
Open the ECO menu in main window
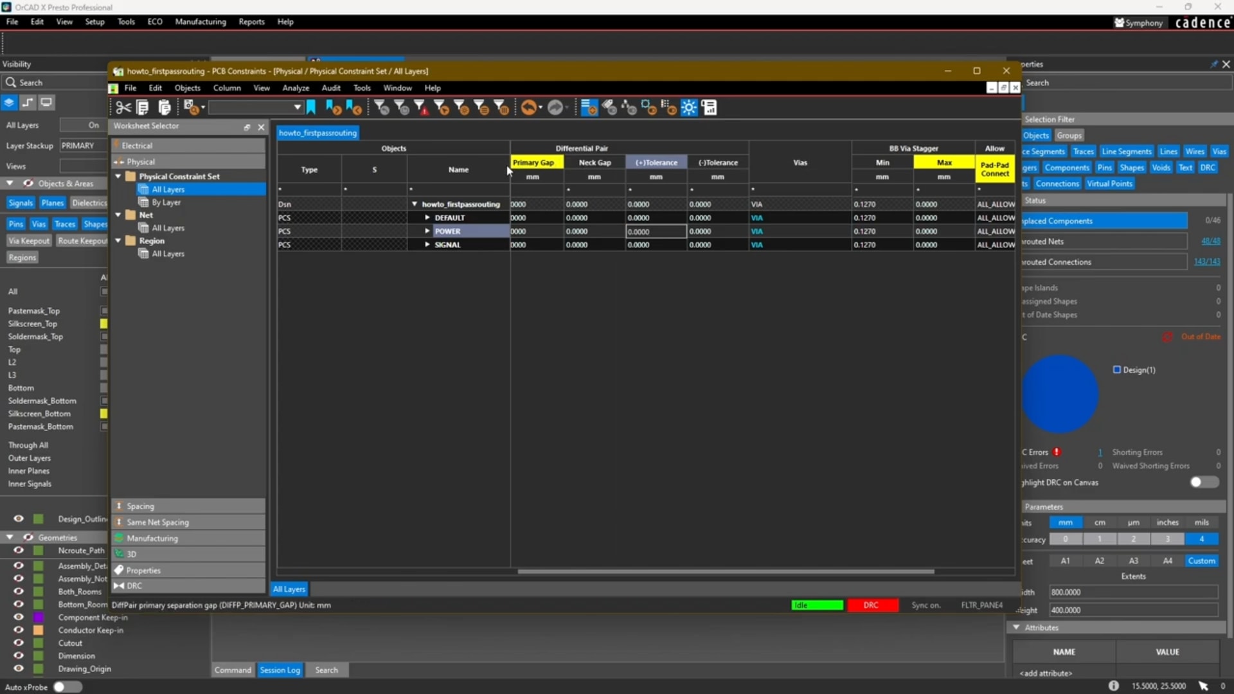coord(155,22)
